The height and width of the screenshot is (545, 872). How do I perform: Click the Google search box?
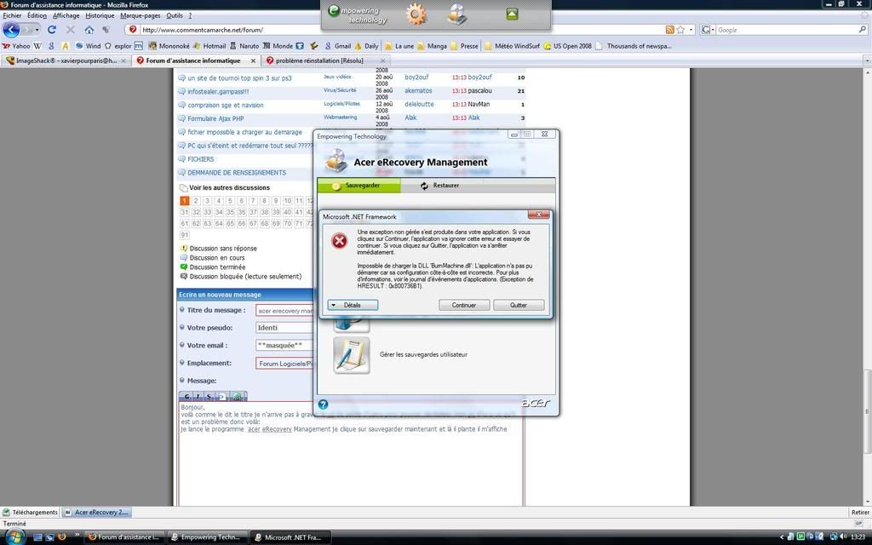[x=786, y=30]
